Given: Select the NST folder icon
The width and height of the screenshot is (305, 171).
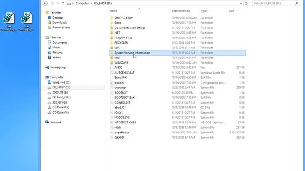Looking at the screenshot, I should point(112,33).
